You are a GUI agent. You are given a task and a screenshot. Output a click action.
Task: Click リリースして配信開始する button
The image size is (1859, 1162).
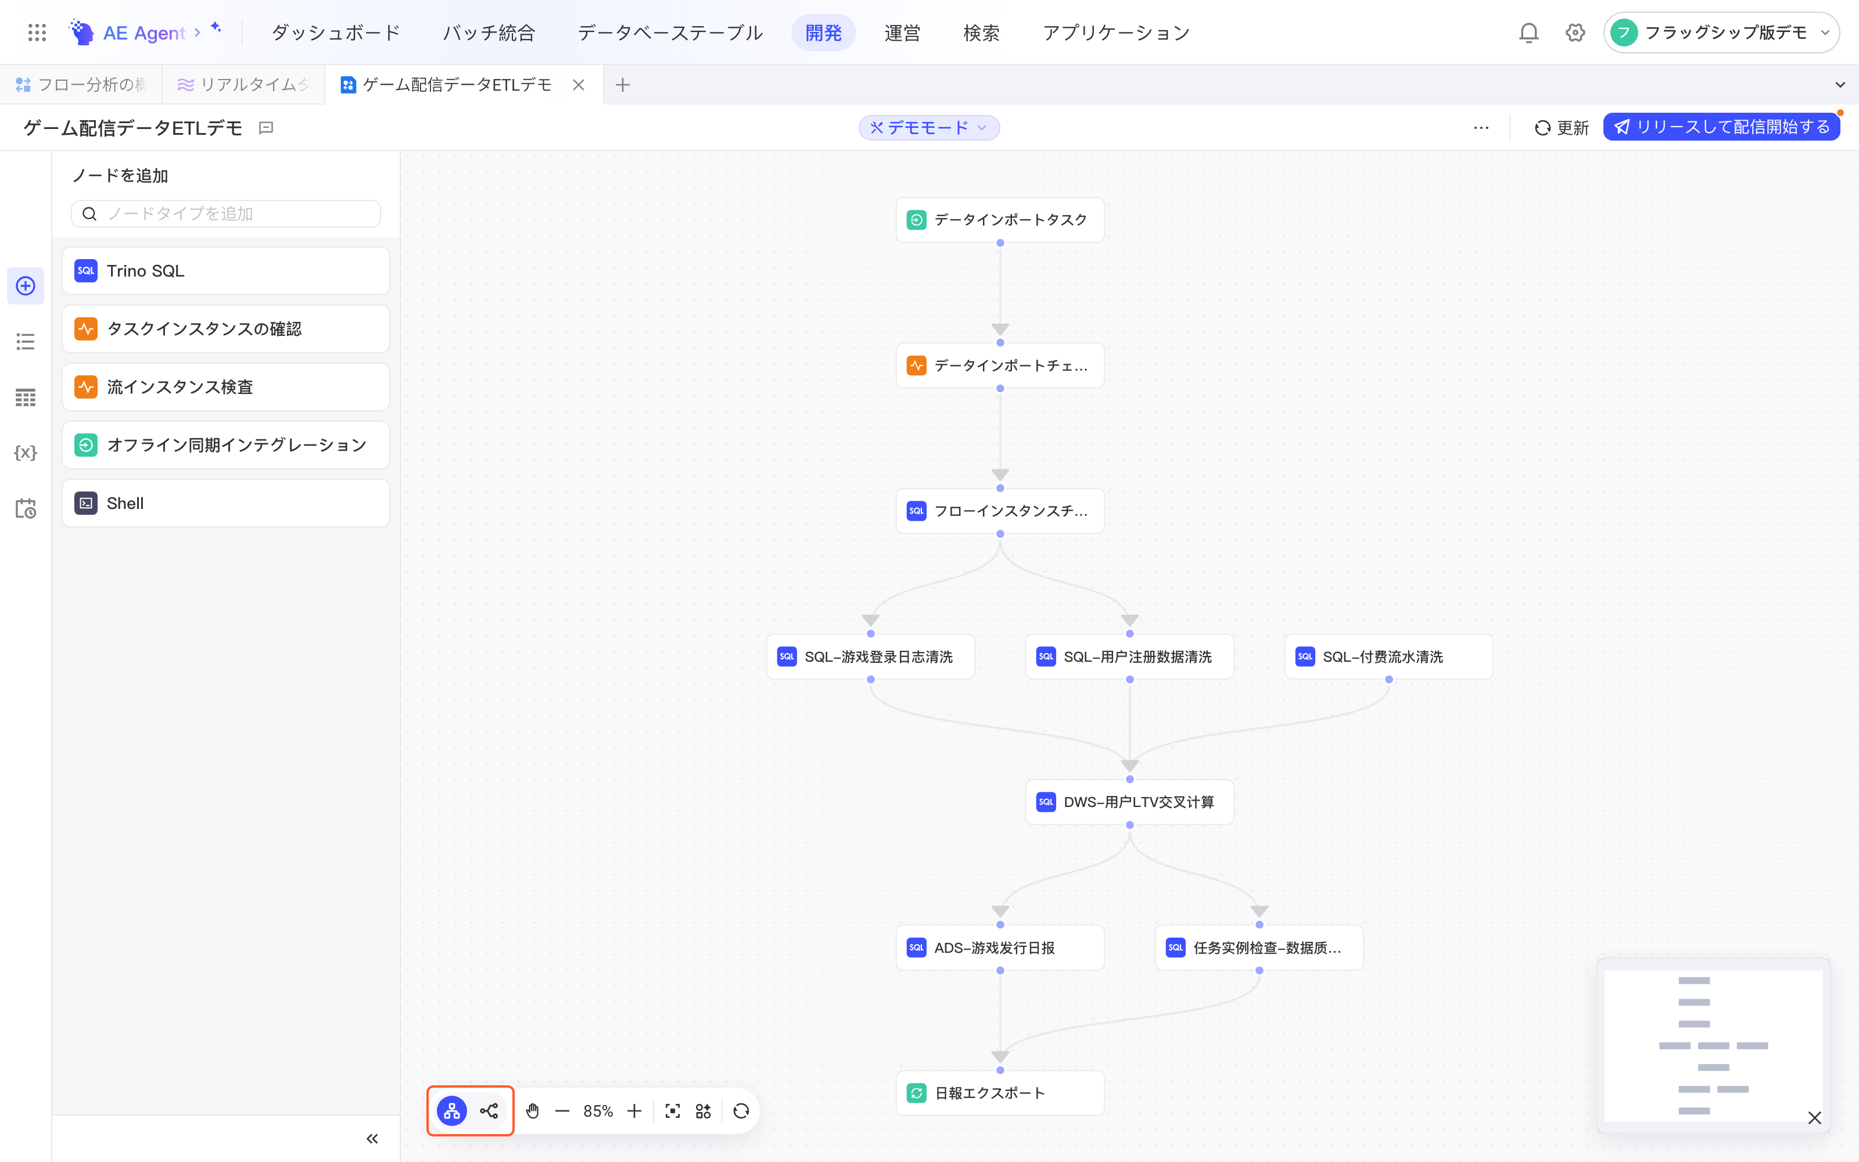[1721, 127]
